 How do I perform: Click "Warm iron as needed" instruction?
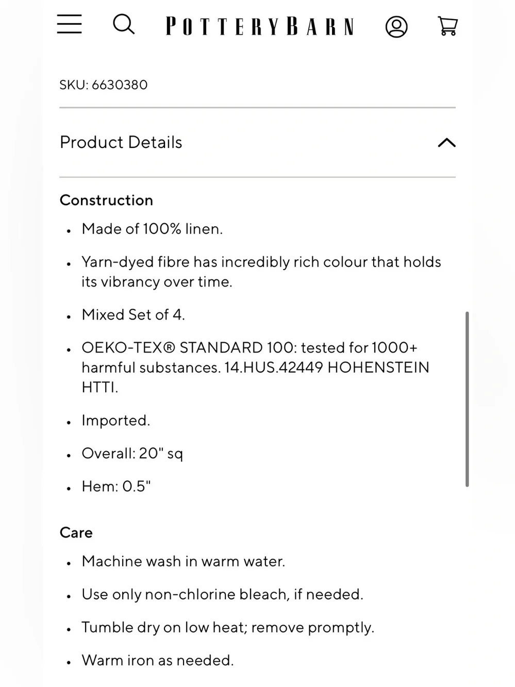click(x=157, y=661)
